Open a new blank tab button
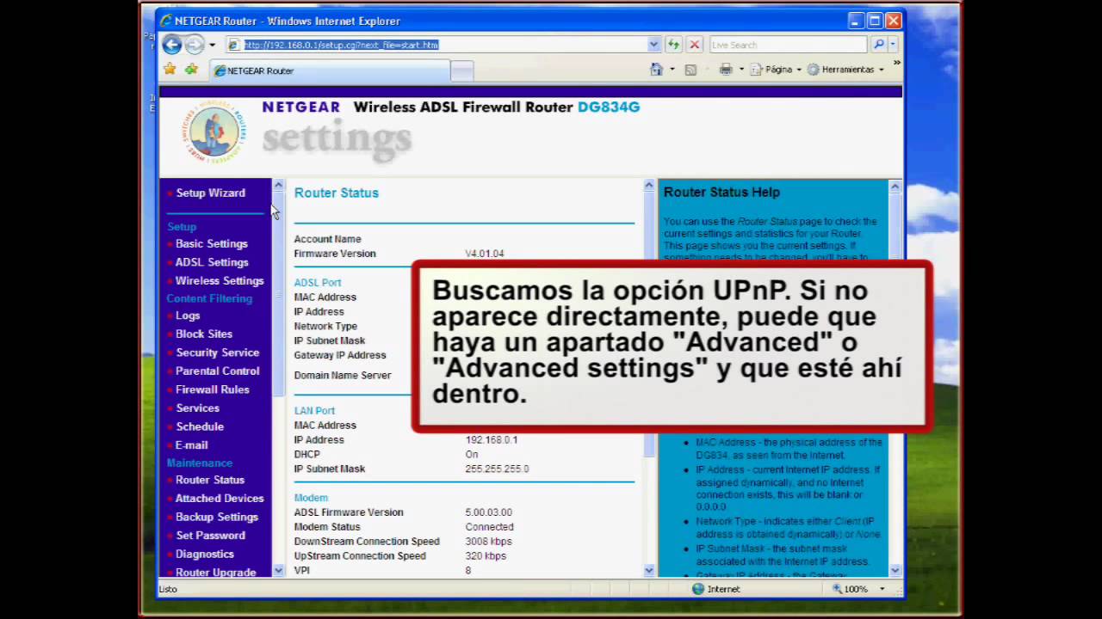The height and width of the screenshot is (619, 1102). point(462,71)
